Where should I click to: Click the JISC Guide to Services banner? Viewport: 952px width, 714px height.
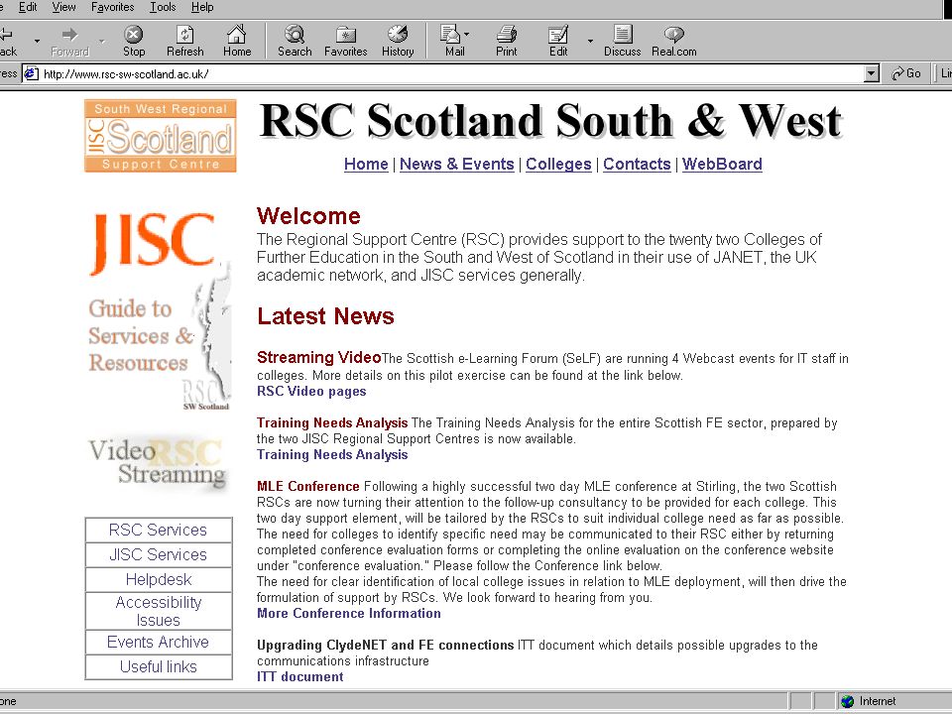pyautogui.click(x=159, y=309)
